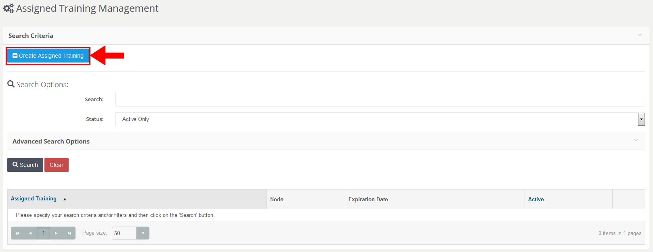653x252 pixels.
Task: Click the gears icon beside page title
Action: coord(8,8)
